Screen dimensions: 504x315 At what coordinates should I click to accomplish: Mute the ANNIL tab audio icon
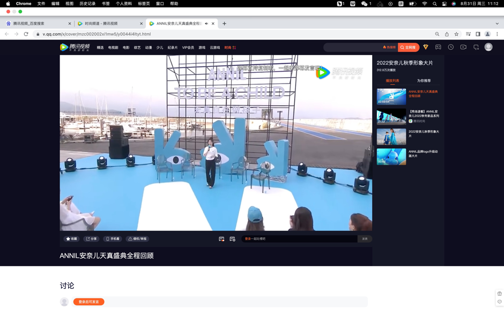[x=206, y=24]
